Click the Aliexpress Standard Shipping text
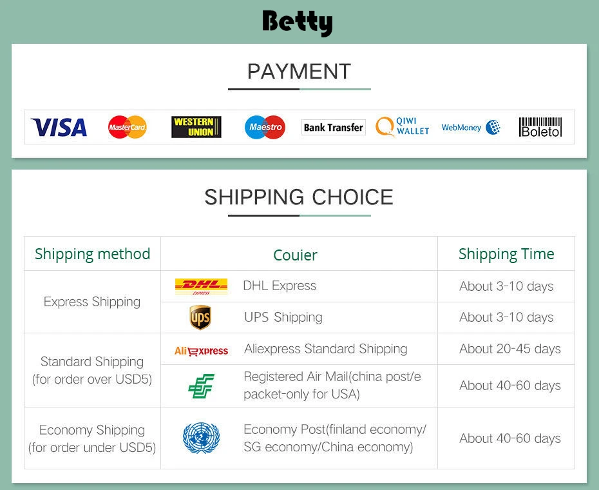Screen dimensions: 599x490 point(325,349)
